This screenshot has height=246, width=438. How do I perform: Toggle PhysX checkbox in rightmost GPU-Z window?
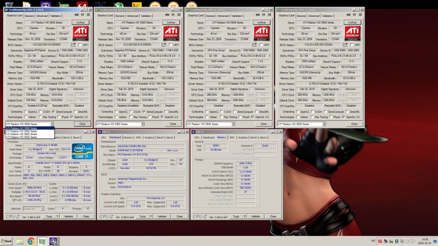[x=331, y=117]
